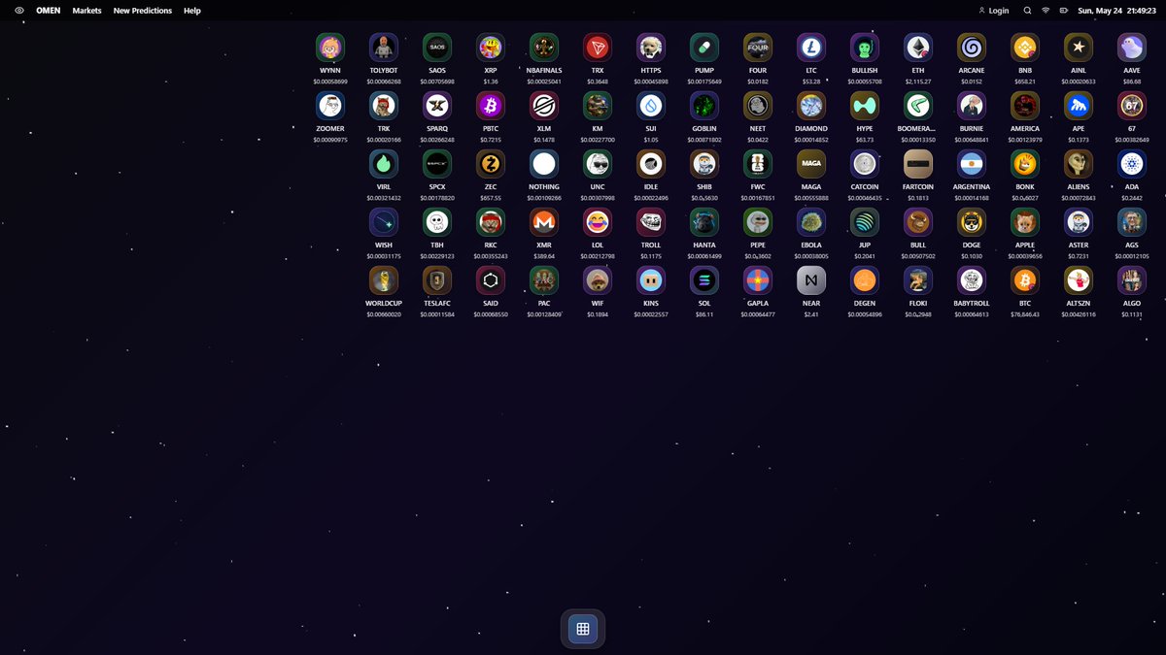Click the Login button
The width and height of the screenshot is (1166, 655).
tap(994, 11)
